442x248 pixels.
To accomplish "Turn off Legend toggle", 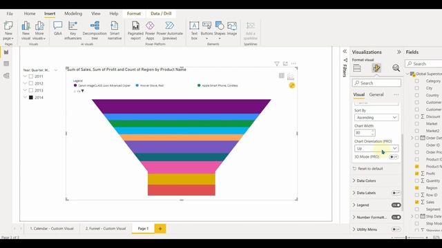I will (x=396, y=205).
